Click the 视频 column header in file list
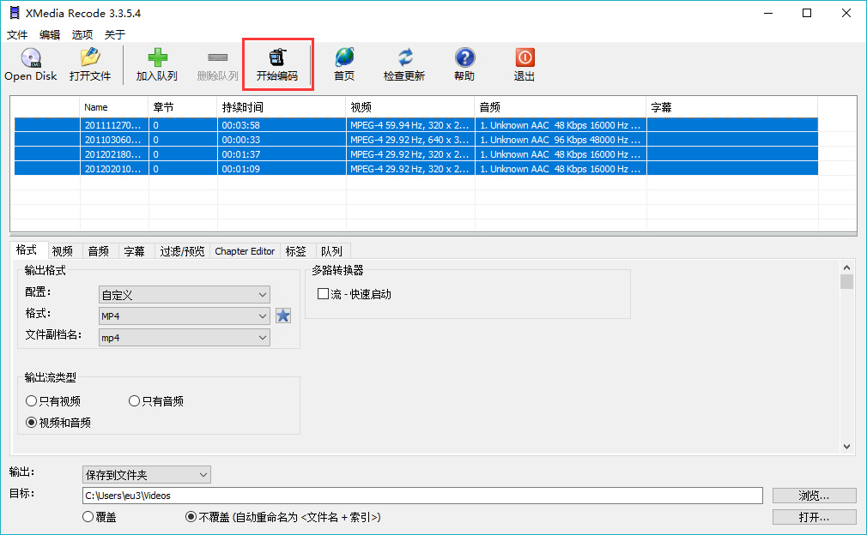867x535 pixels. click(x=410, y=107)
